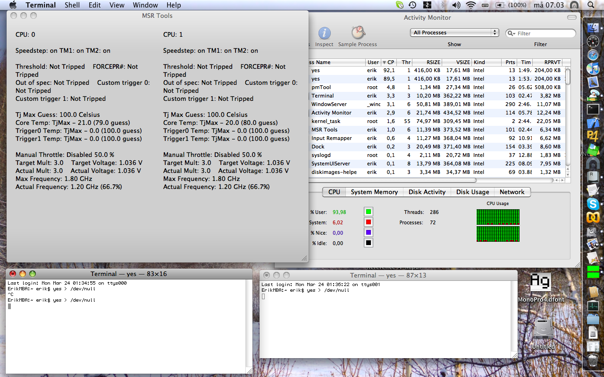This screenshot has width=604, height=377.
Task: Click the Bluetooth menu bar icon
Action: coord(443,5)
